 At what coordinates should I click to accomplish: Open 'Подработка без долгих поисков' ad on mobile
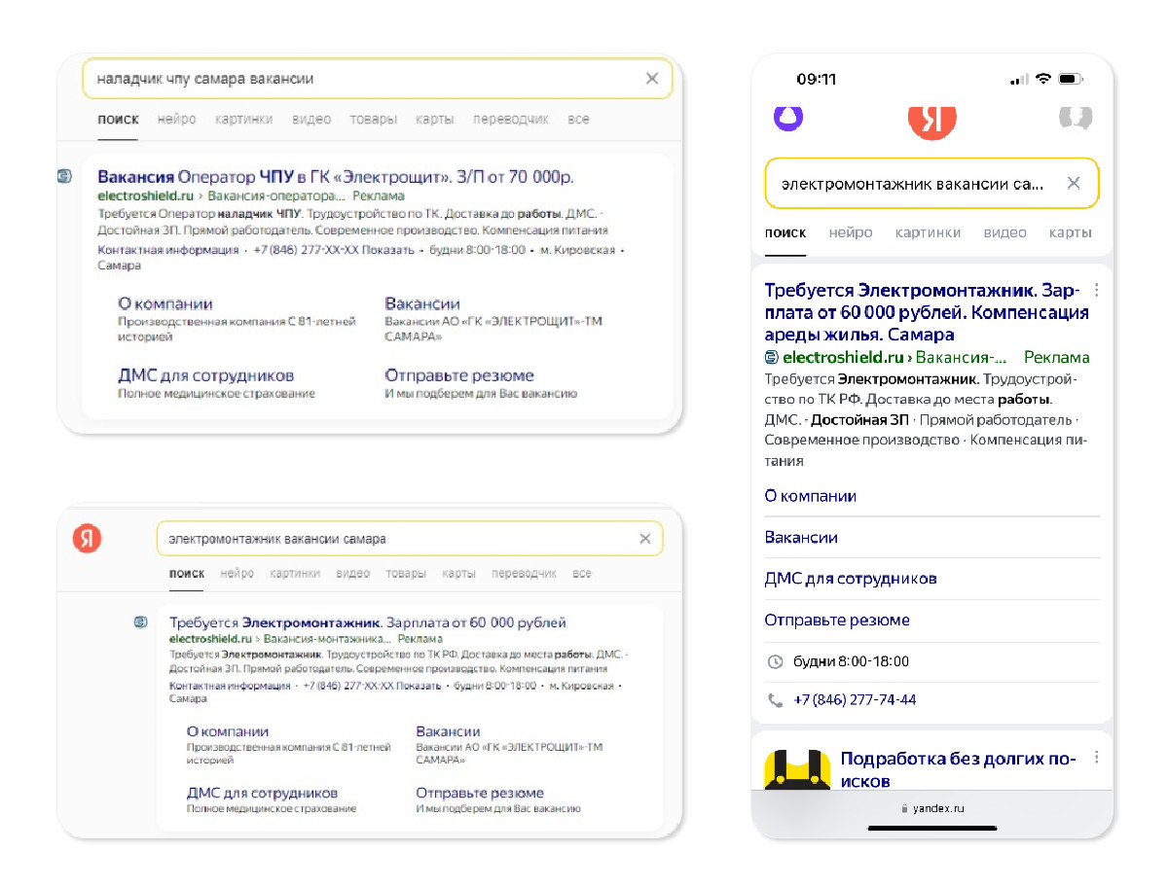(958, 769)
